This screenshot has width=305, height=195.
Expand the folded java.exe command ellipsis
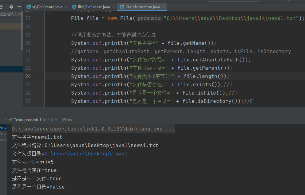pos(170,129)
